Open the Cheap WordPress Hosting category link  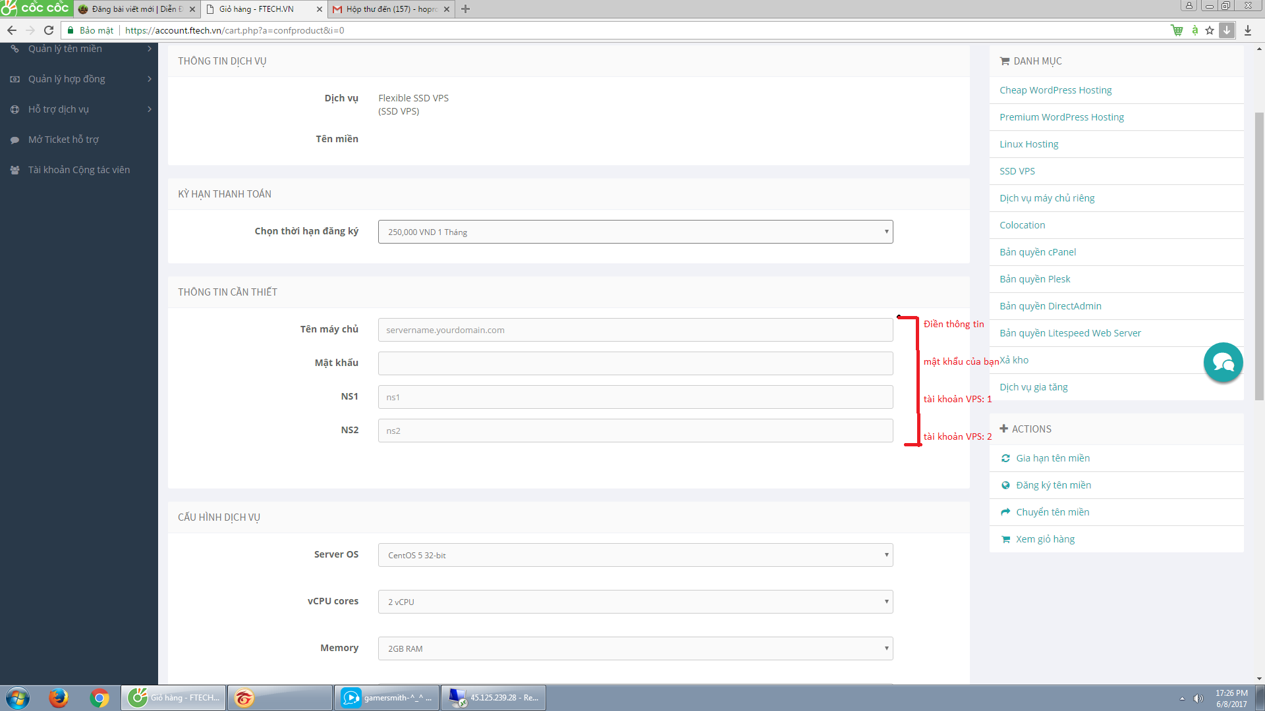[x=1055, y=90]
